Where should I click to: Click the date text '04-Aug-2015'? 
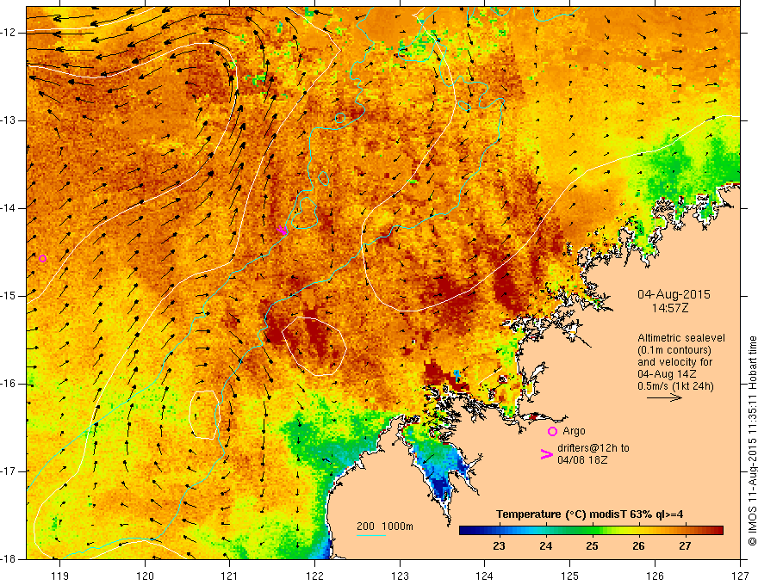674,294
